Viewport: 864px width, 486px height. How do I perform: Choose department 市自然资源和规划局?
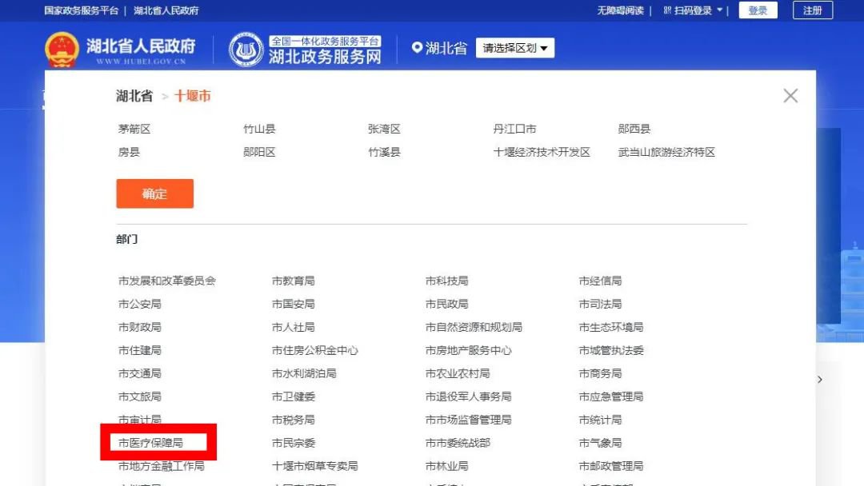474,327
